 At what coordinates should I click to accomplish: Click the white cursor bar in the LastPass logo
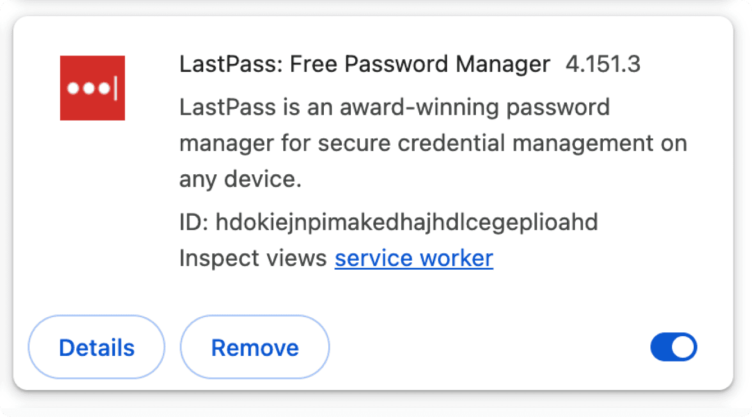(116, 89)
